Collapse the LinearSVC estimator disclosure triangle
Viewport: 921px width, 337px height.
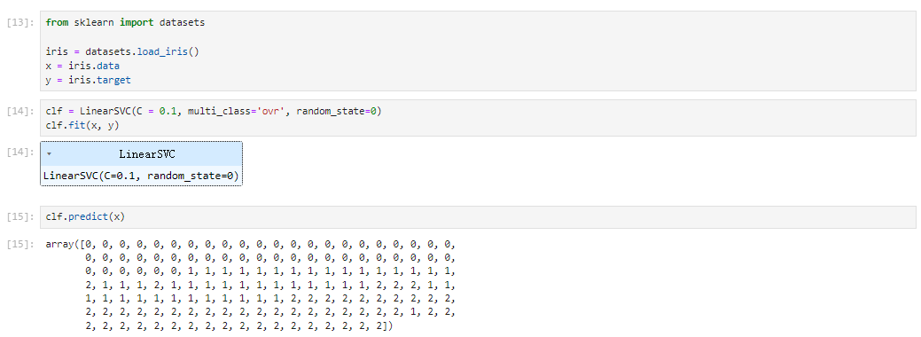click(x=50, y=154)
